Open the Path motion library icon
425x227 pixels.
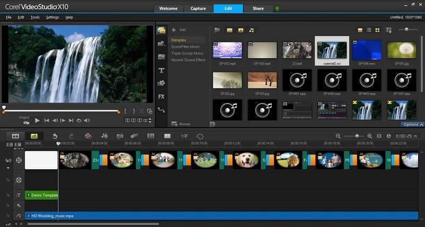coord(161,110)
